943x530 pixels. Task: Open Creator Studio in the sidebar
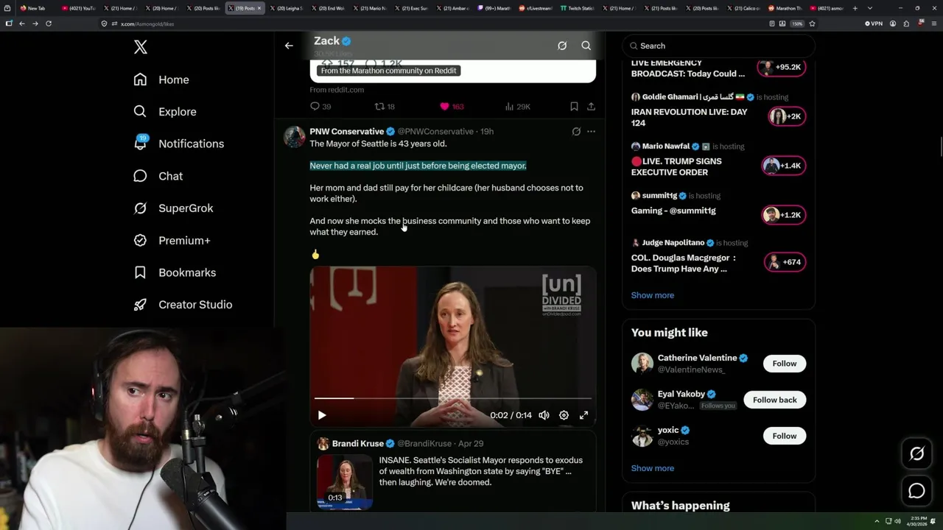183,305
